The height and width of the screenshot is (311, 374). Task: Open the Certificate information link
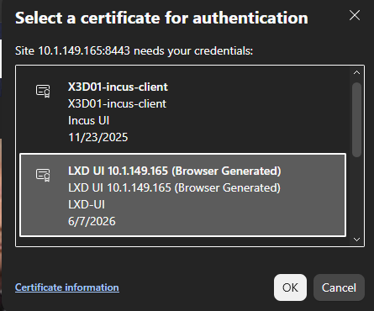pos(67,287)
